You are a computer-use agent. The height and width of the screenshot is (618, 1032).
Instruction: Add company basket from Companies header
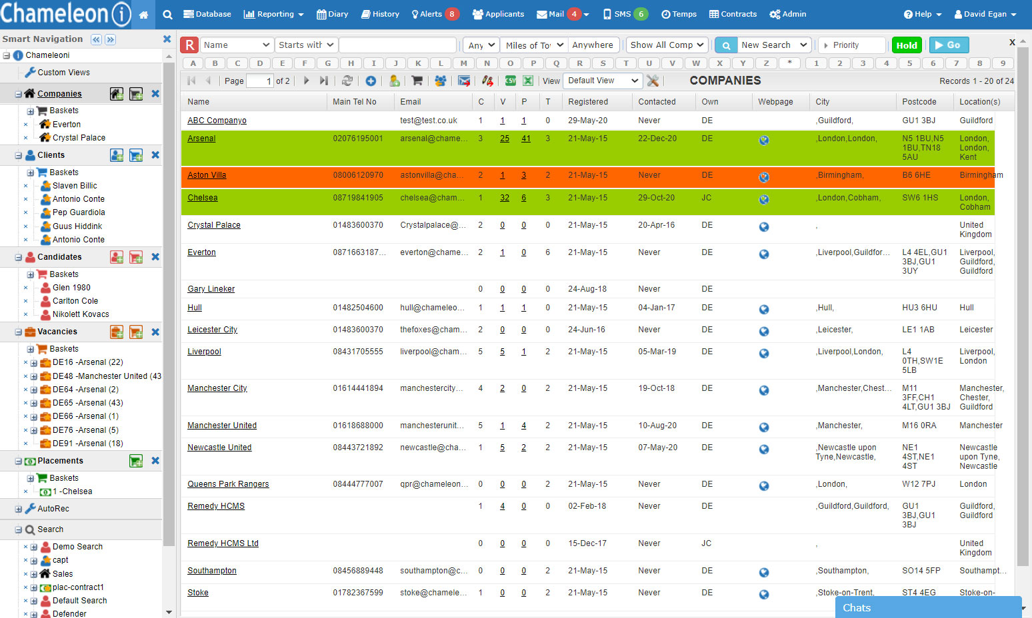pos(136,94)
